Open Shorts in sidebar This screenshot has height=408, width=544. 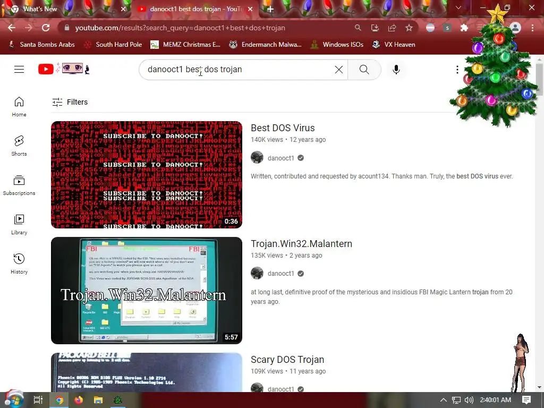[x=19, y=146]
